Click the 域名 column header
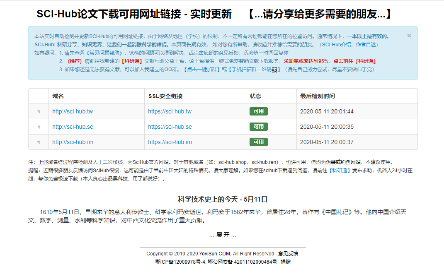Viewport: 444px width, 279px height. pyautogui.click(x=58, y=96)
